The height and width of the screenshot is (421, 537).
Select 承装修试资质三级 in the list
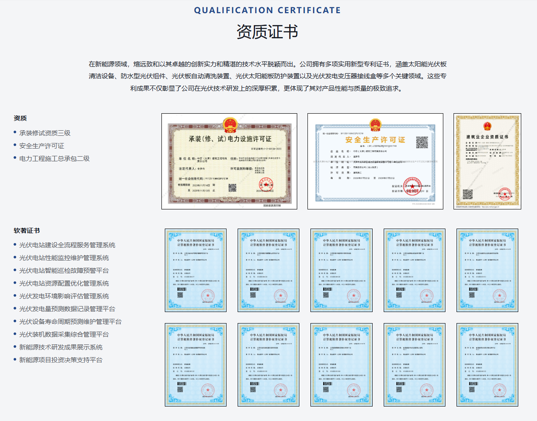tap(45, 133)
